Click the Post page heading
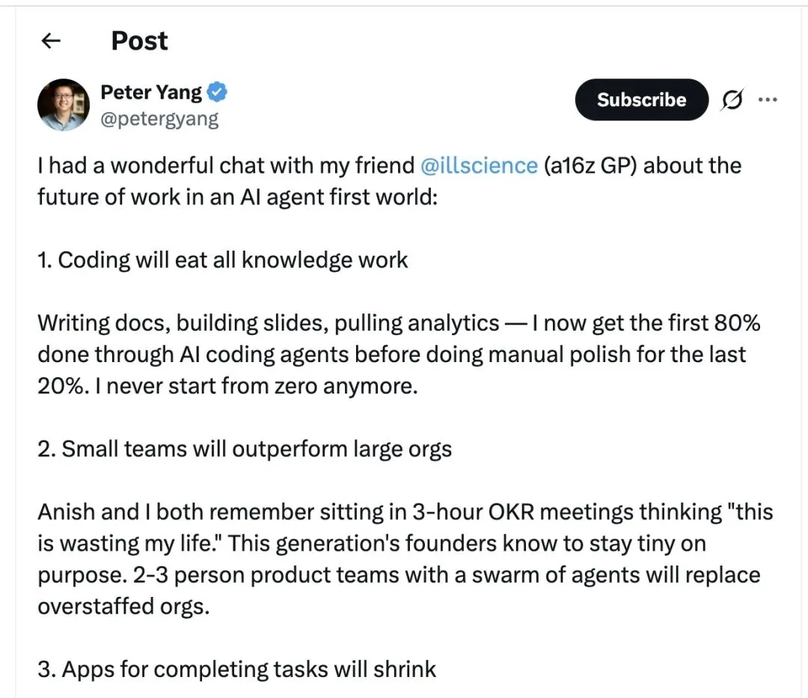808x698 pixels. tap(139, 41)
